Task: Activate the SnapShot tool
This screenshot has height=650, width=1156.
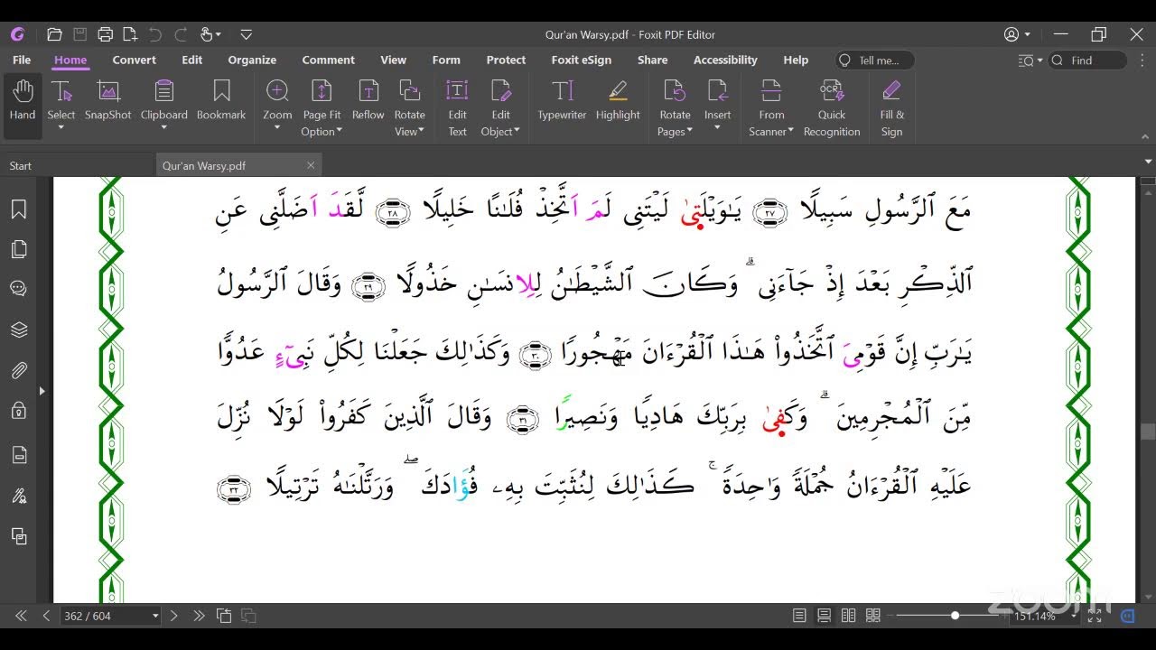Action: pos(108,101)
